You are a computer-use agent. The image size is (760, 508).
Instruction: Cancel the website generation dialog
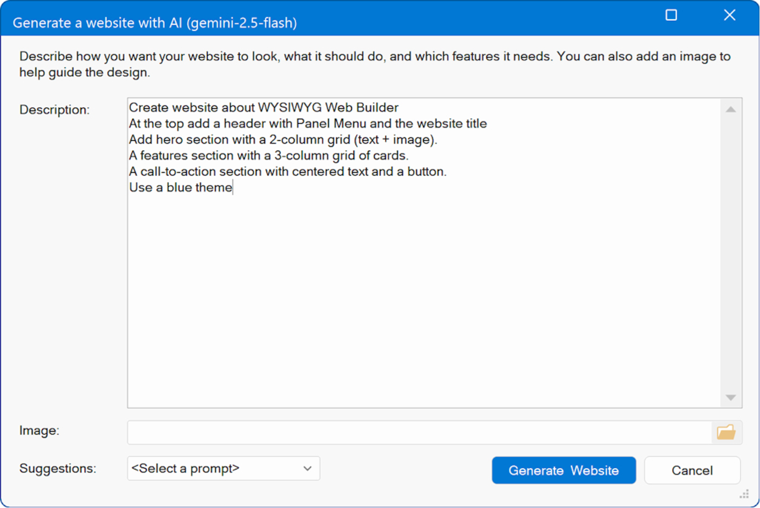692,471
